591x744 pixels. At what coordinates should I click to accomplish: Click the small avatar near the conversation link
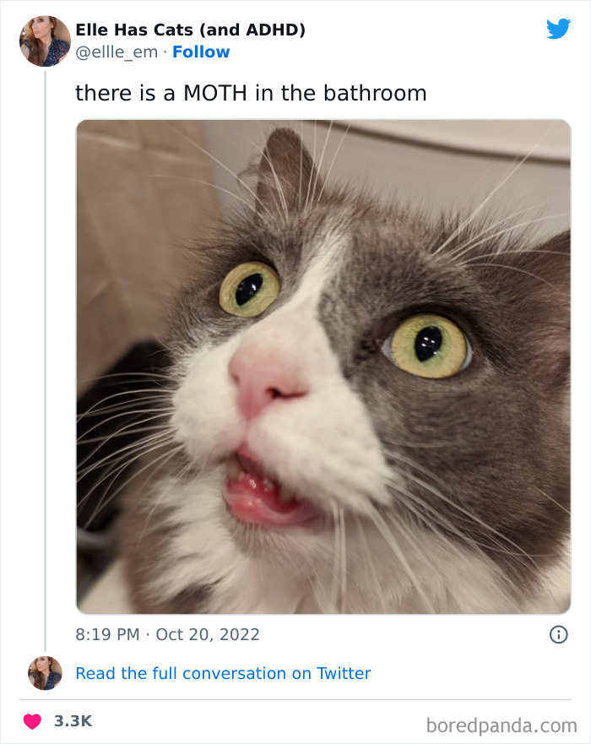point(44,673)
